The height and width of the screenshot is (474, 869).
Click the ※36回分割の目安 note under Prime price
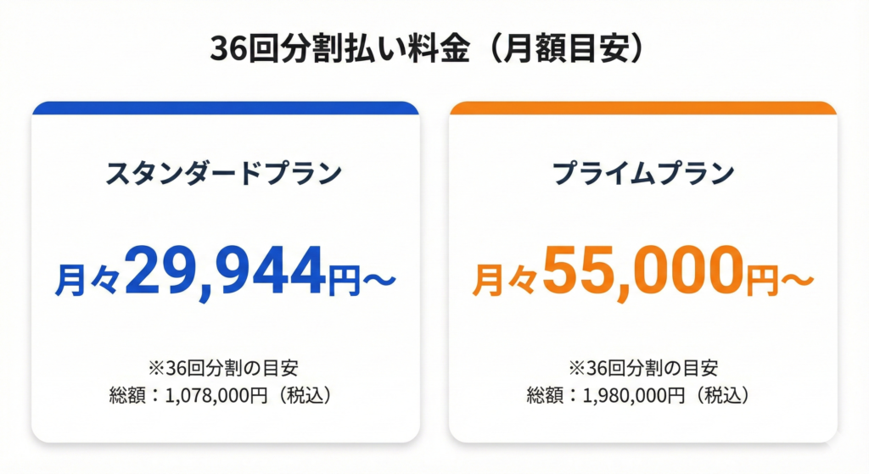tap(642, 368)
